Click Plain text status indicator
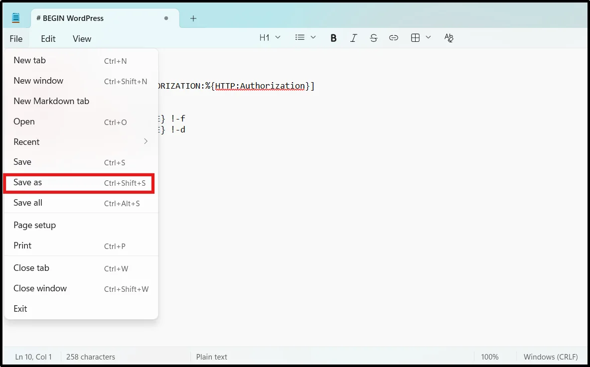590x367 pixels. point(211,357)
